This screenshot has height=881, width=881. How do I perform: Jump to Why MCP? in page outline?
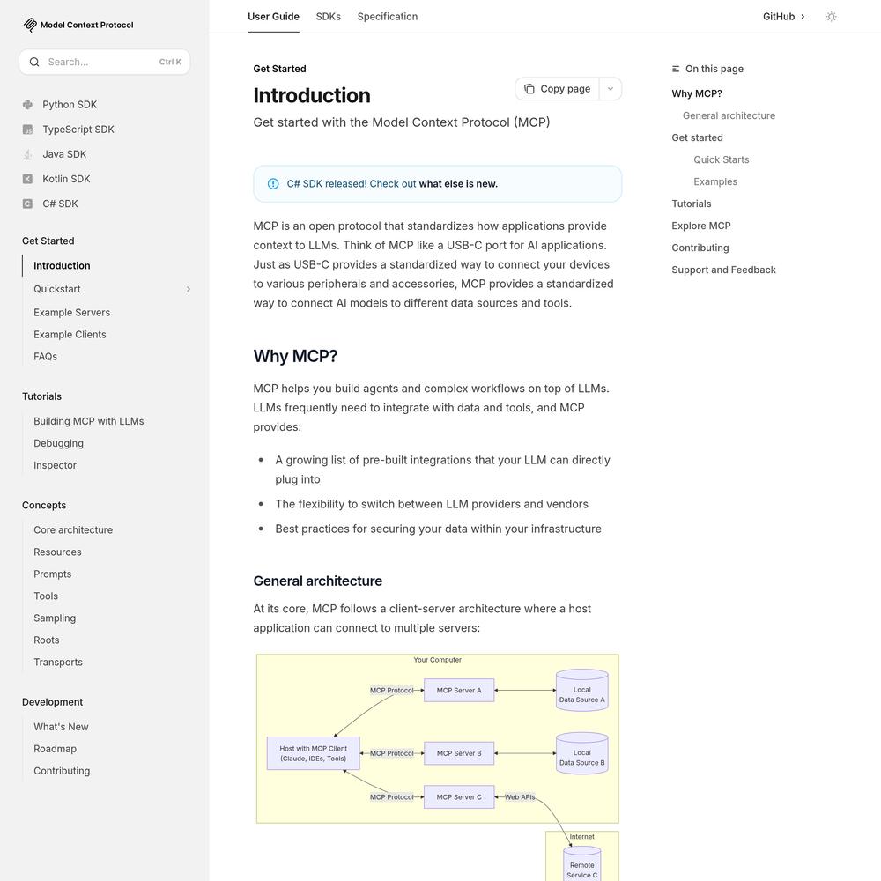[x=697, y=93]
